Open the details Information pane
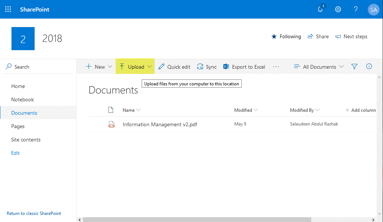This screenshot has width=383, height=222. pos(369,66)
